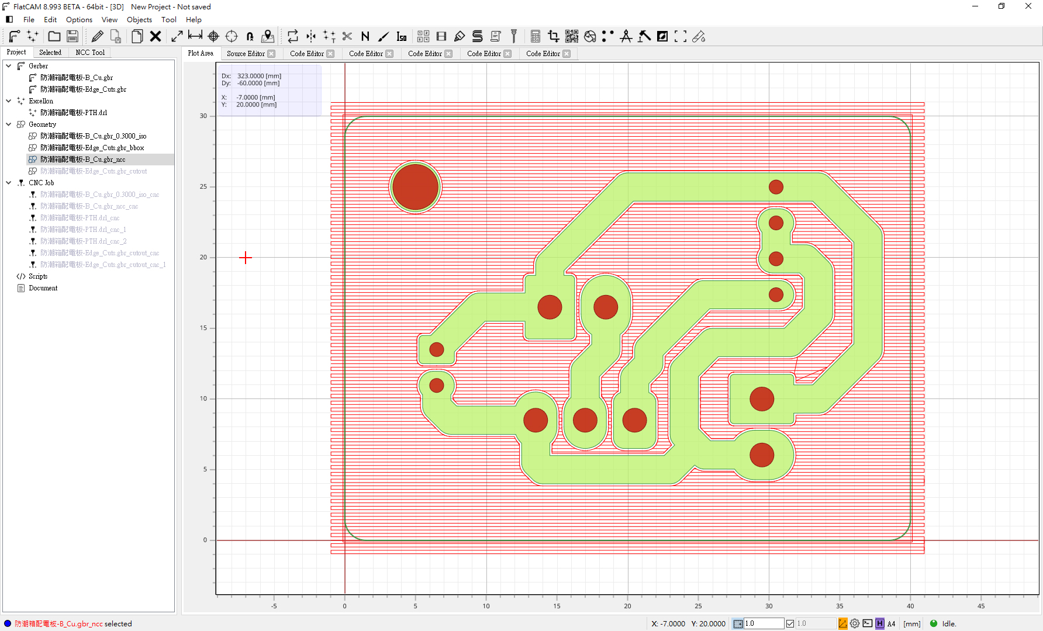The image size is (1043, 631).
Task: Toggle the purple HUD button
Action: click(x=880, y=623)
